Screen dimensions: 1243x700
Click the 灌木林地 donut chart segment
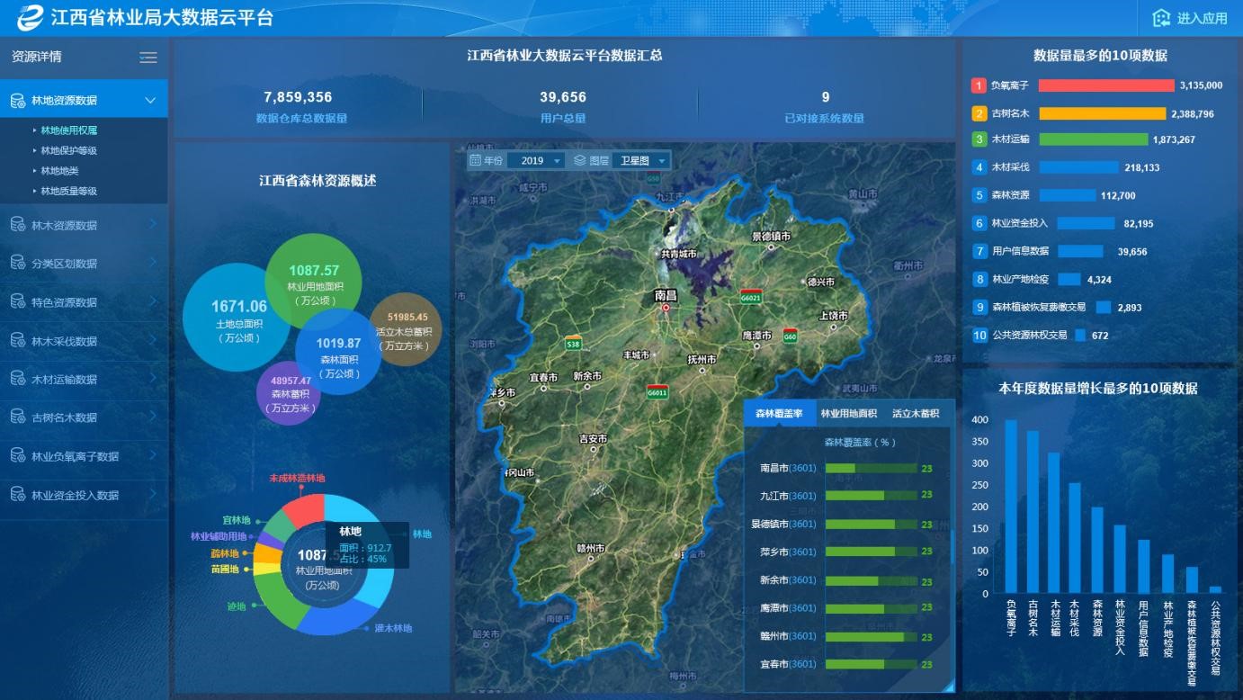[335, 619]
